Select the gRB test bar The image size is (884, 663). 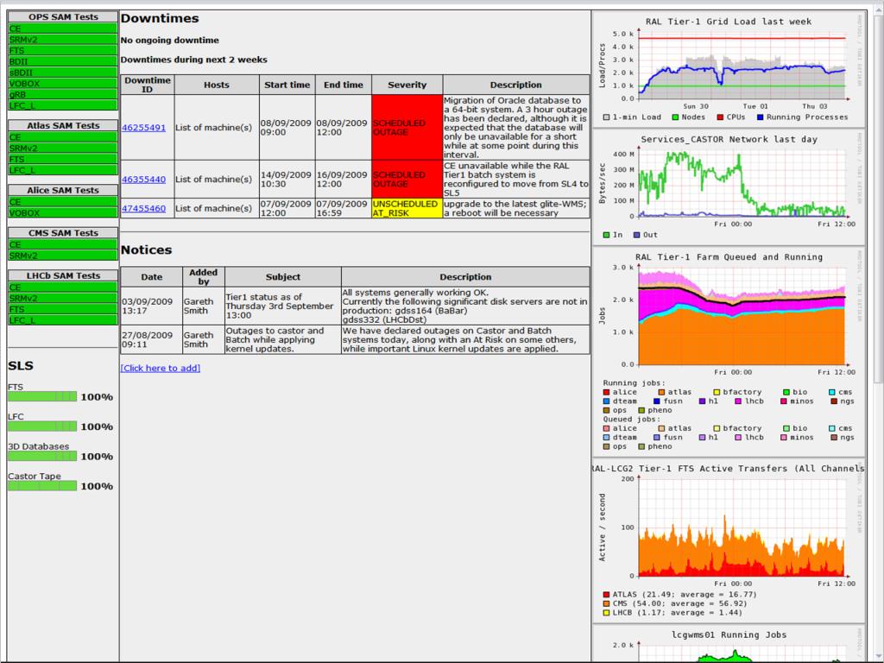pos(62,95)
